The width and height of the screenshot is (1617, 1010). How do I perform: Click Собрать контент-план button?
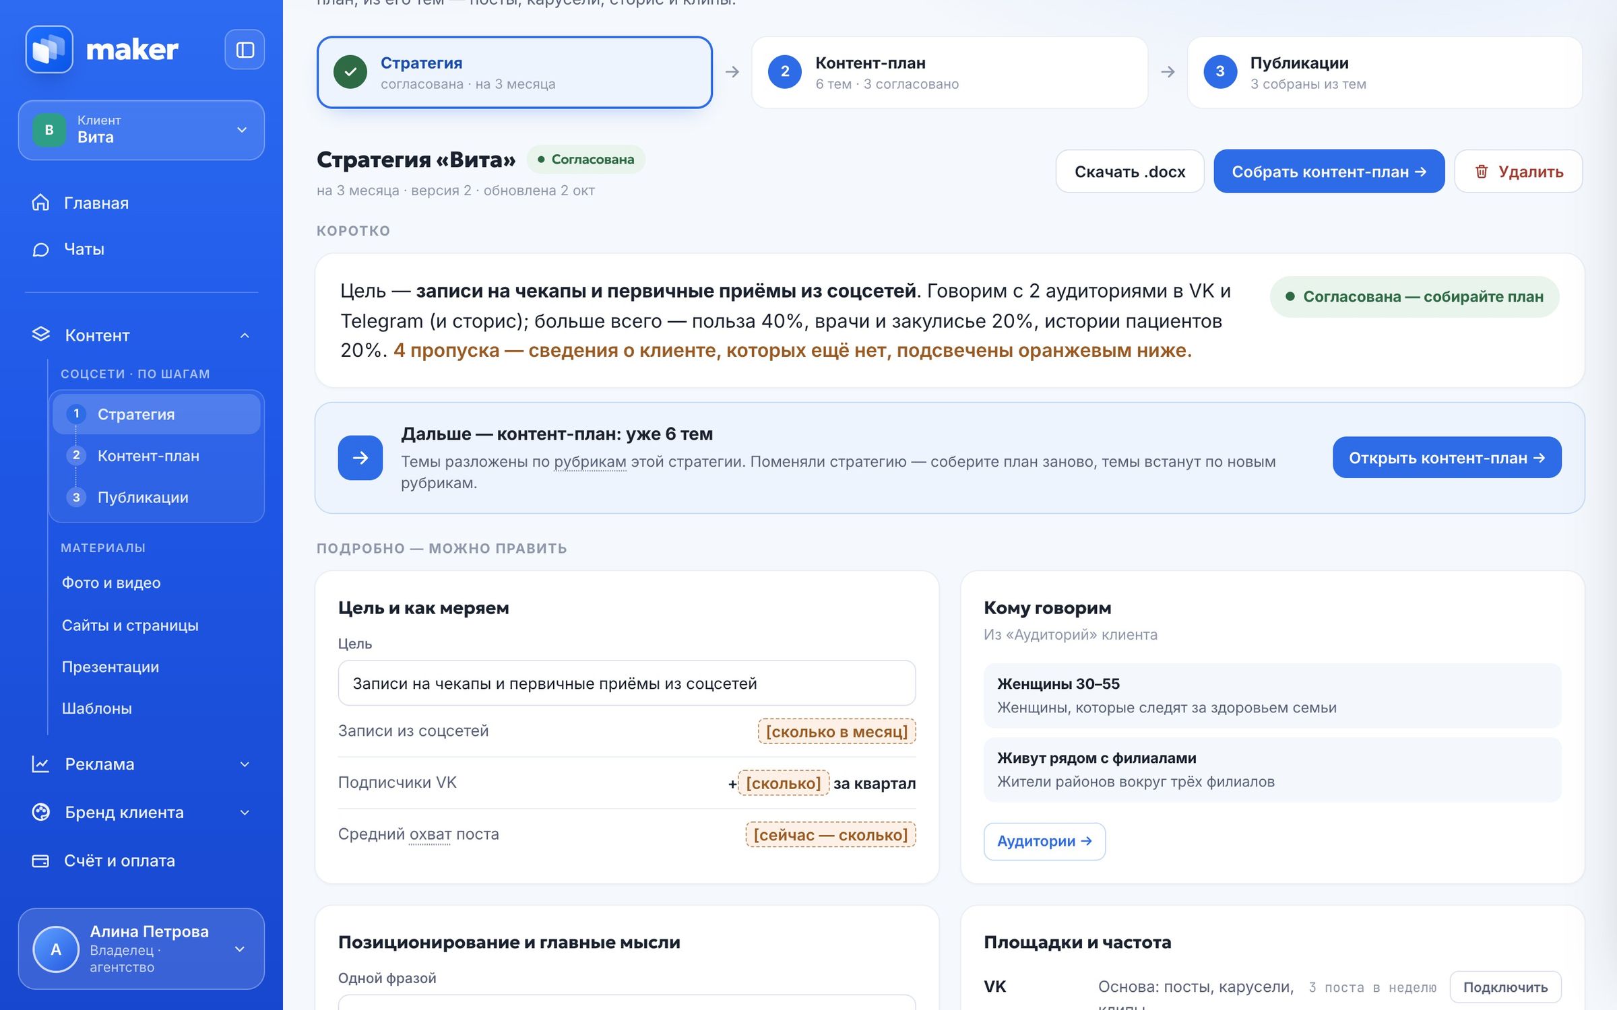pos(1329,172)
